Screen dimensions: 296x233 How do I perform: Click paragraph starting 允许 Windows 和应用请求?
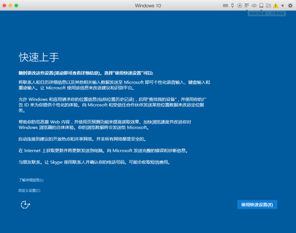coord(112,105)
